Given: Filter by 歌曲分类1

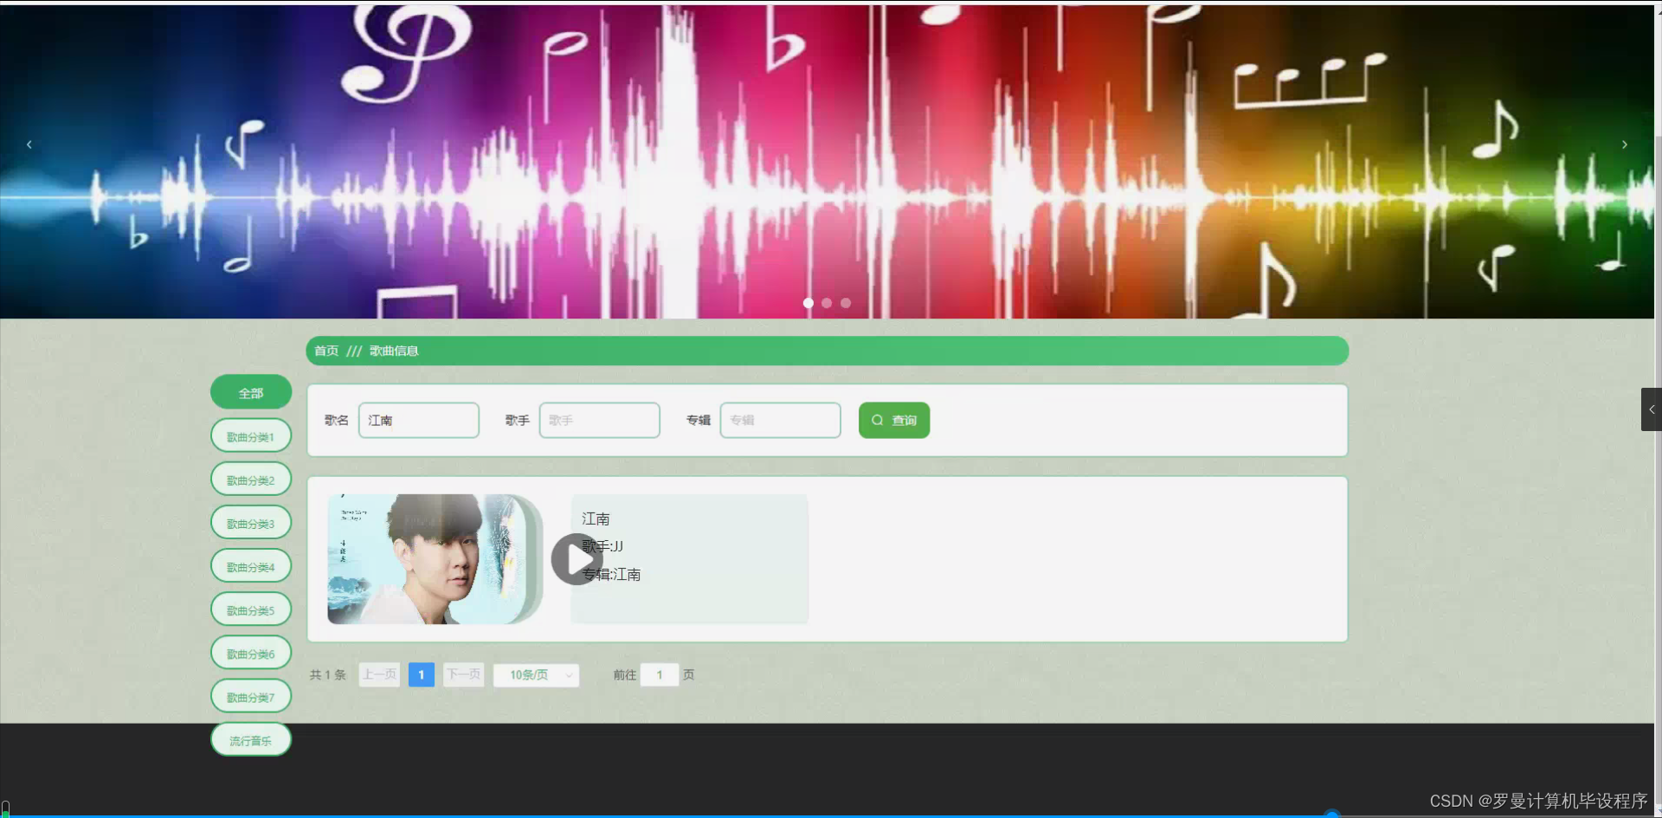Looking at the screenshot, I should click(x=251, y=436).
